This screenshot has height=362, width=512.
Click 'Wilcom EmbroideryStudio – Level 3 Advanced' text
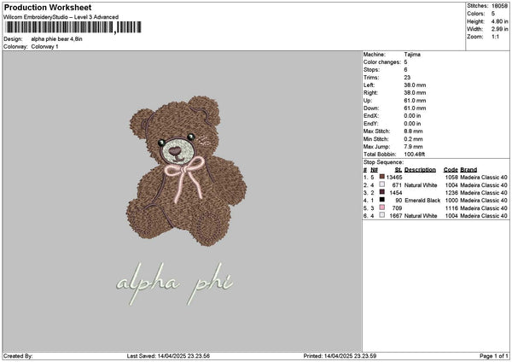(x=61, y=17)
